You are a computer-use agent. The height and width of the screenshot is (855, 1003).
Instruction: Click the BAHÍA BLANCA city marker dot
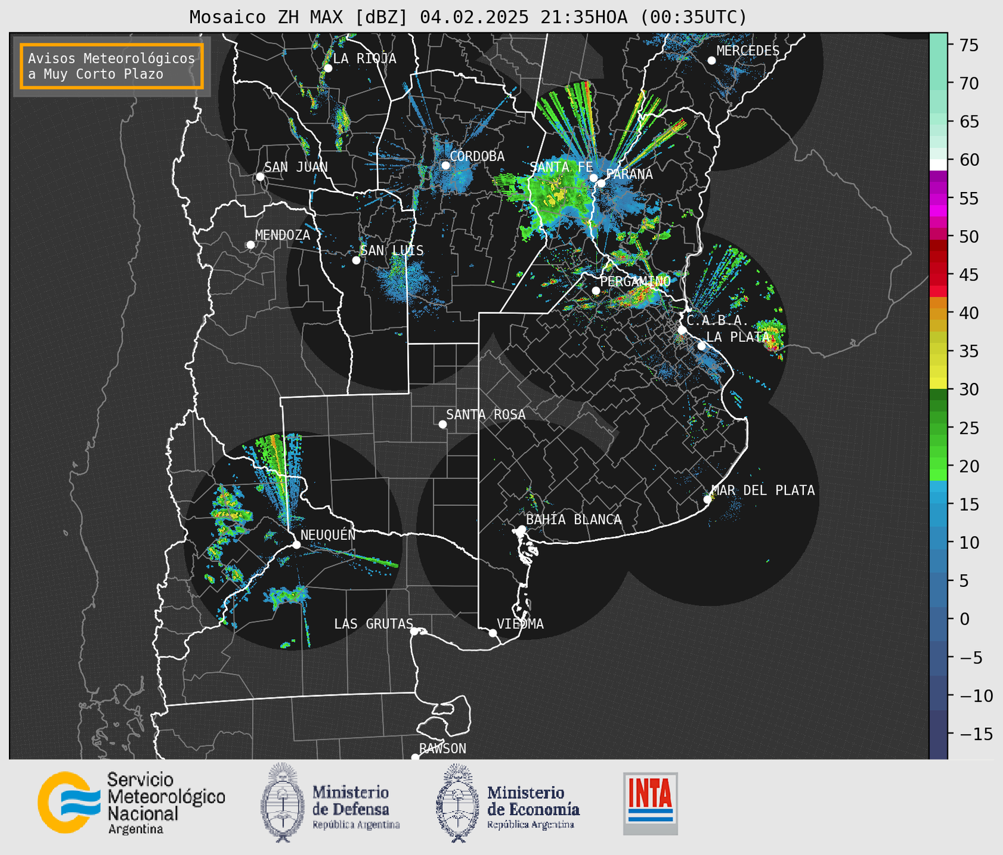pos(521,529)
